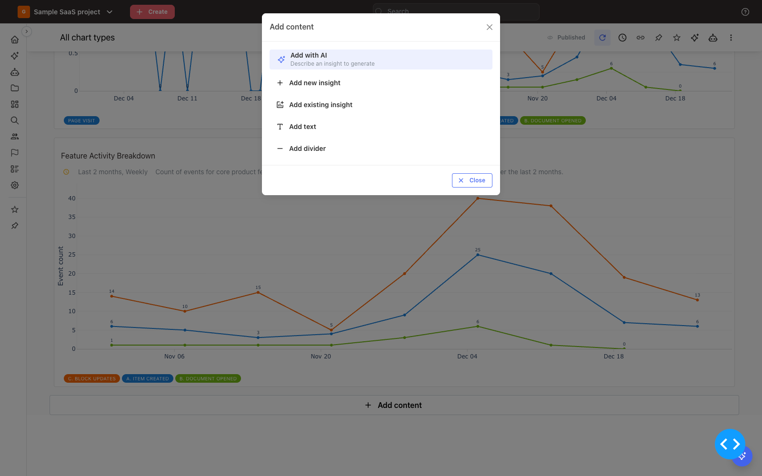Image resolution: width=762 pixels, height=476 pixels.
Task: Open the flag icon in sidebar
Action: click(x=15, y=153)
